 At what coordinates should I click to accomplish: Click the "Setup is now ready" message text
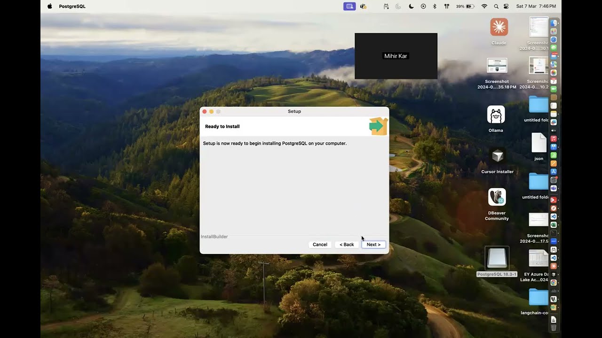click(275, 143)
